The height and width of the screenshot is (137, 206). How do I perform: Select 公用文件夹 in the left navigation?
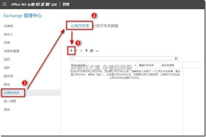(x=11, y=93)
